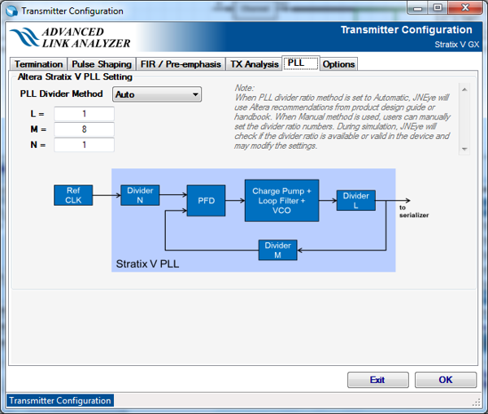The width and height of the screenshot is (488, 414).
Task: Click the Stratix V PLL diagram label
Action: pyautogui.click(x=147, y=264)
